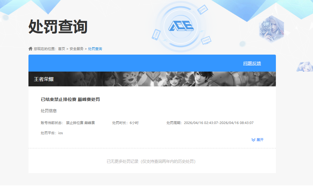The width and height of the screenshot is (313, 186).
Task: Select punishment duration 6小时 value
Action: point(134,123)
